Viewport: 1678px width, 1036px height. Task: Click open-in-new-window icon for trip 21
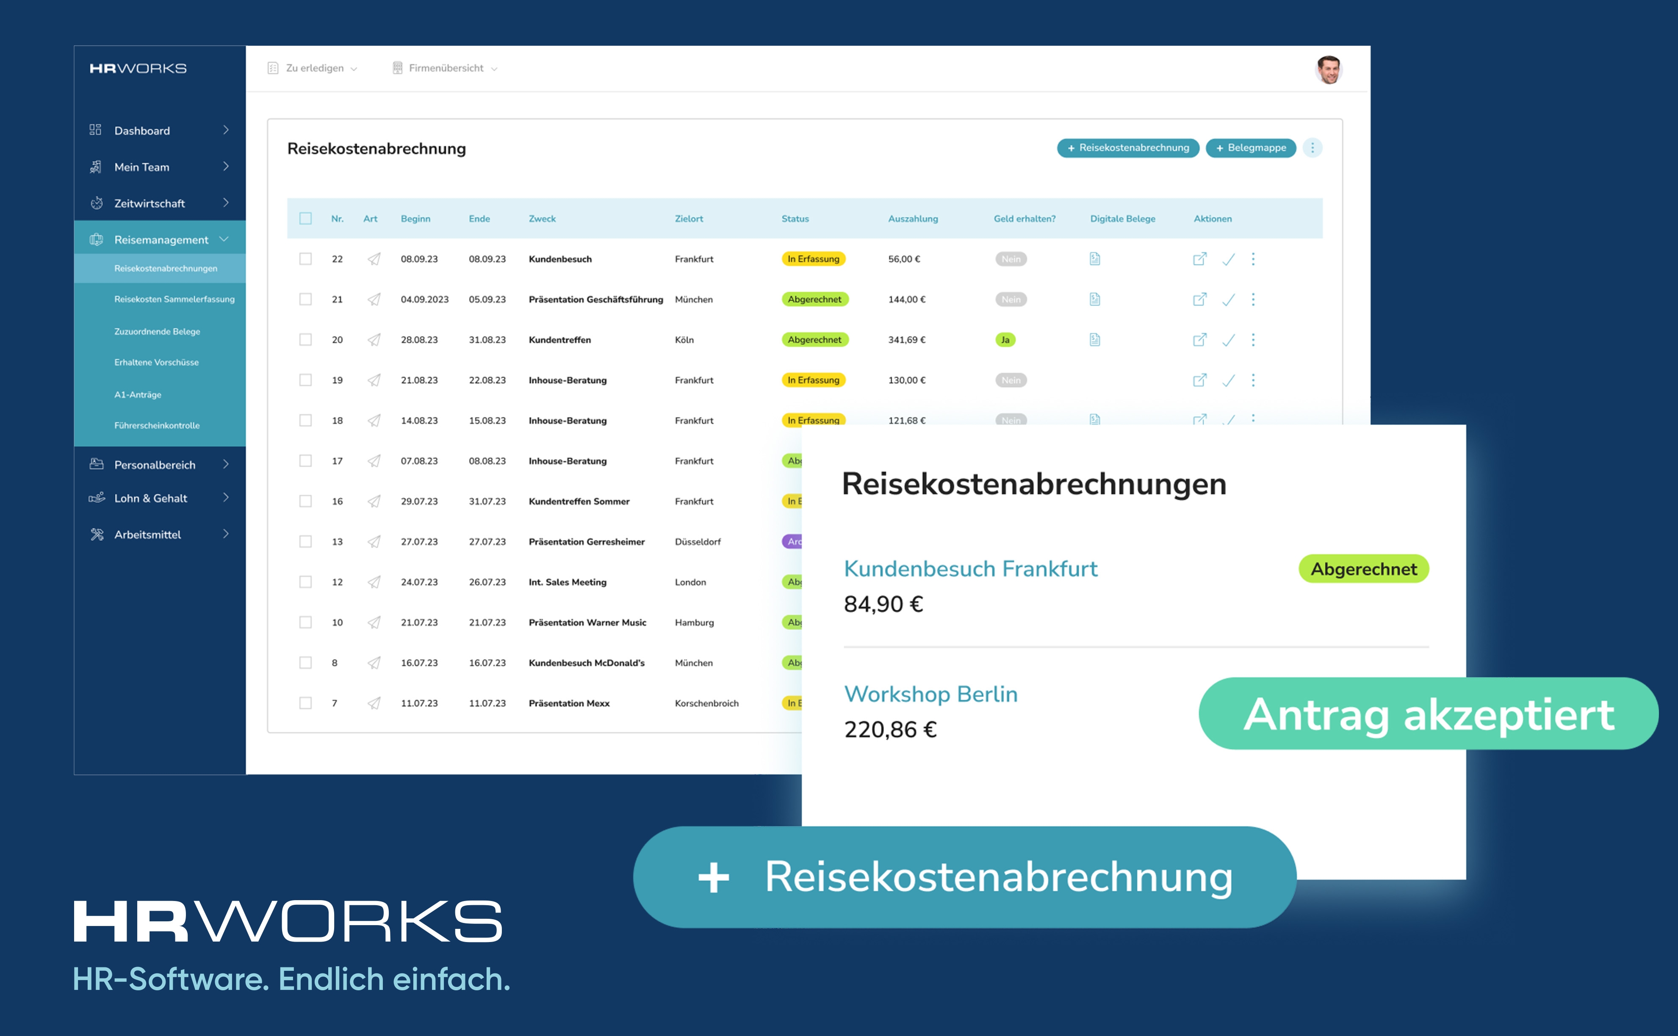[1199, 300]
